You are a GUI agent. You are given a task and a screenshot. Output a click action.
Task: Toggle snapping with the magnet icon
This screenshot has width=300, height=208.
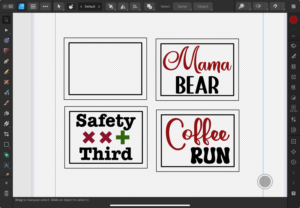[275, 7]
